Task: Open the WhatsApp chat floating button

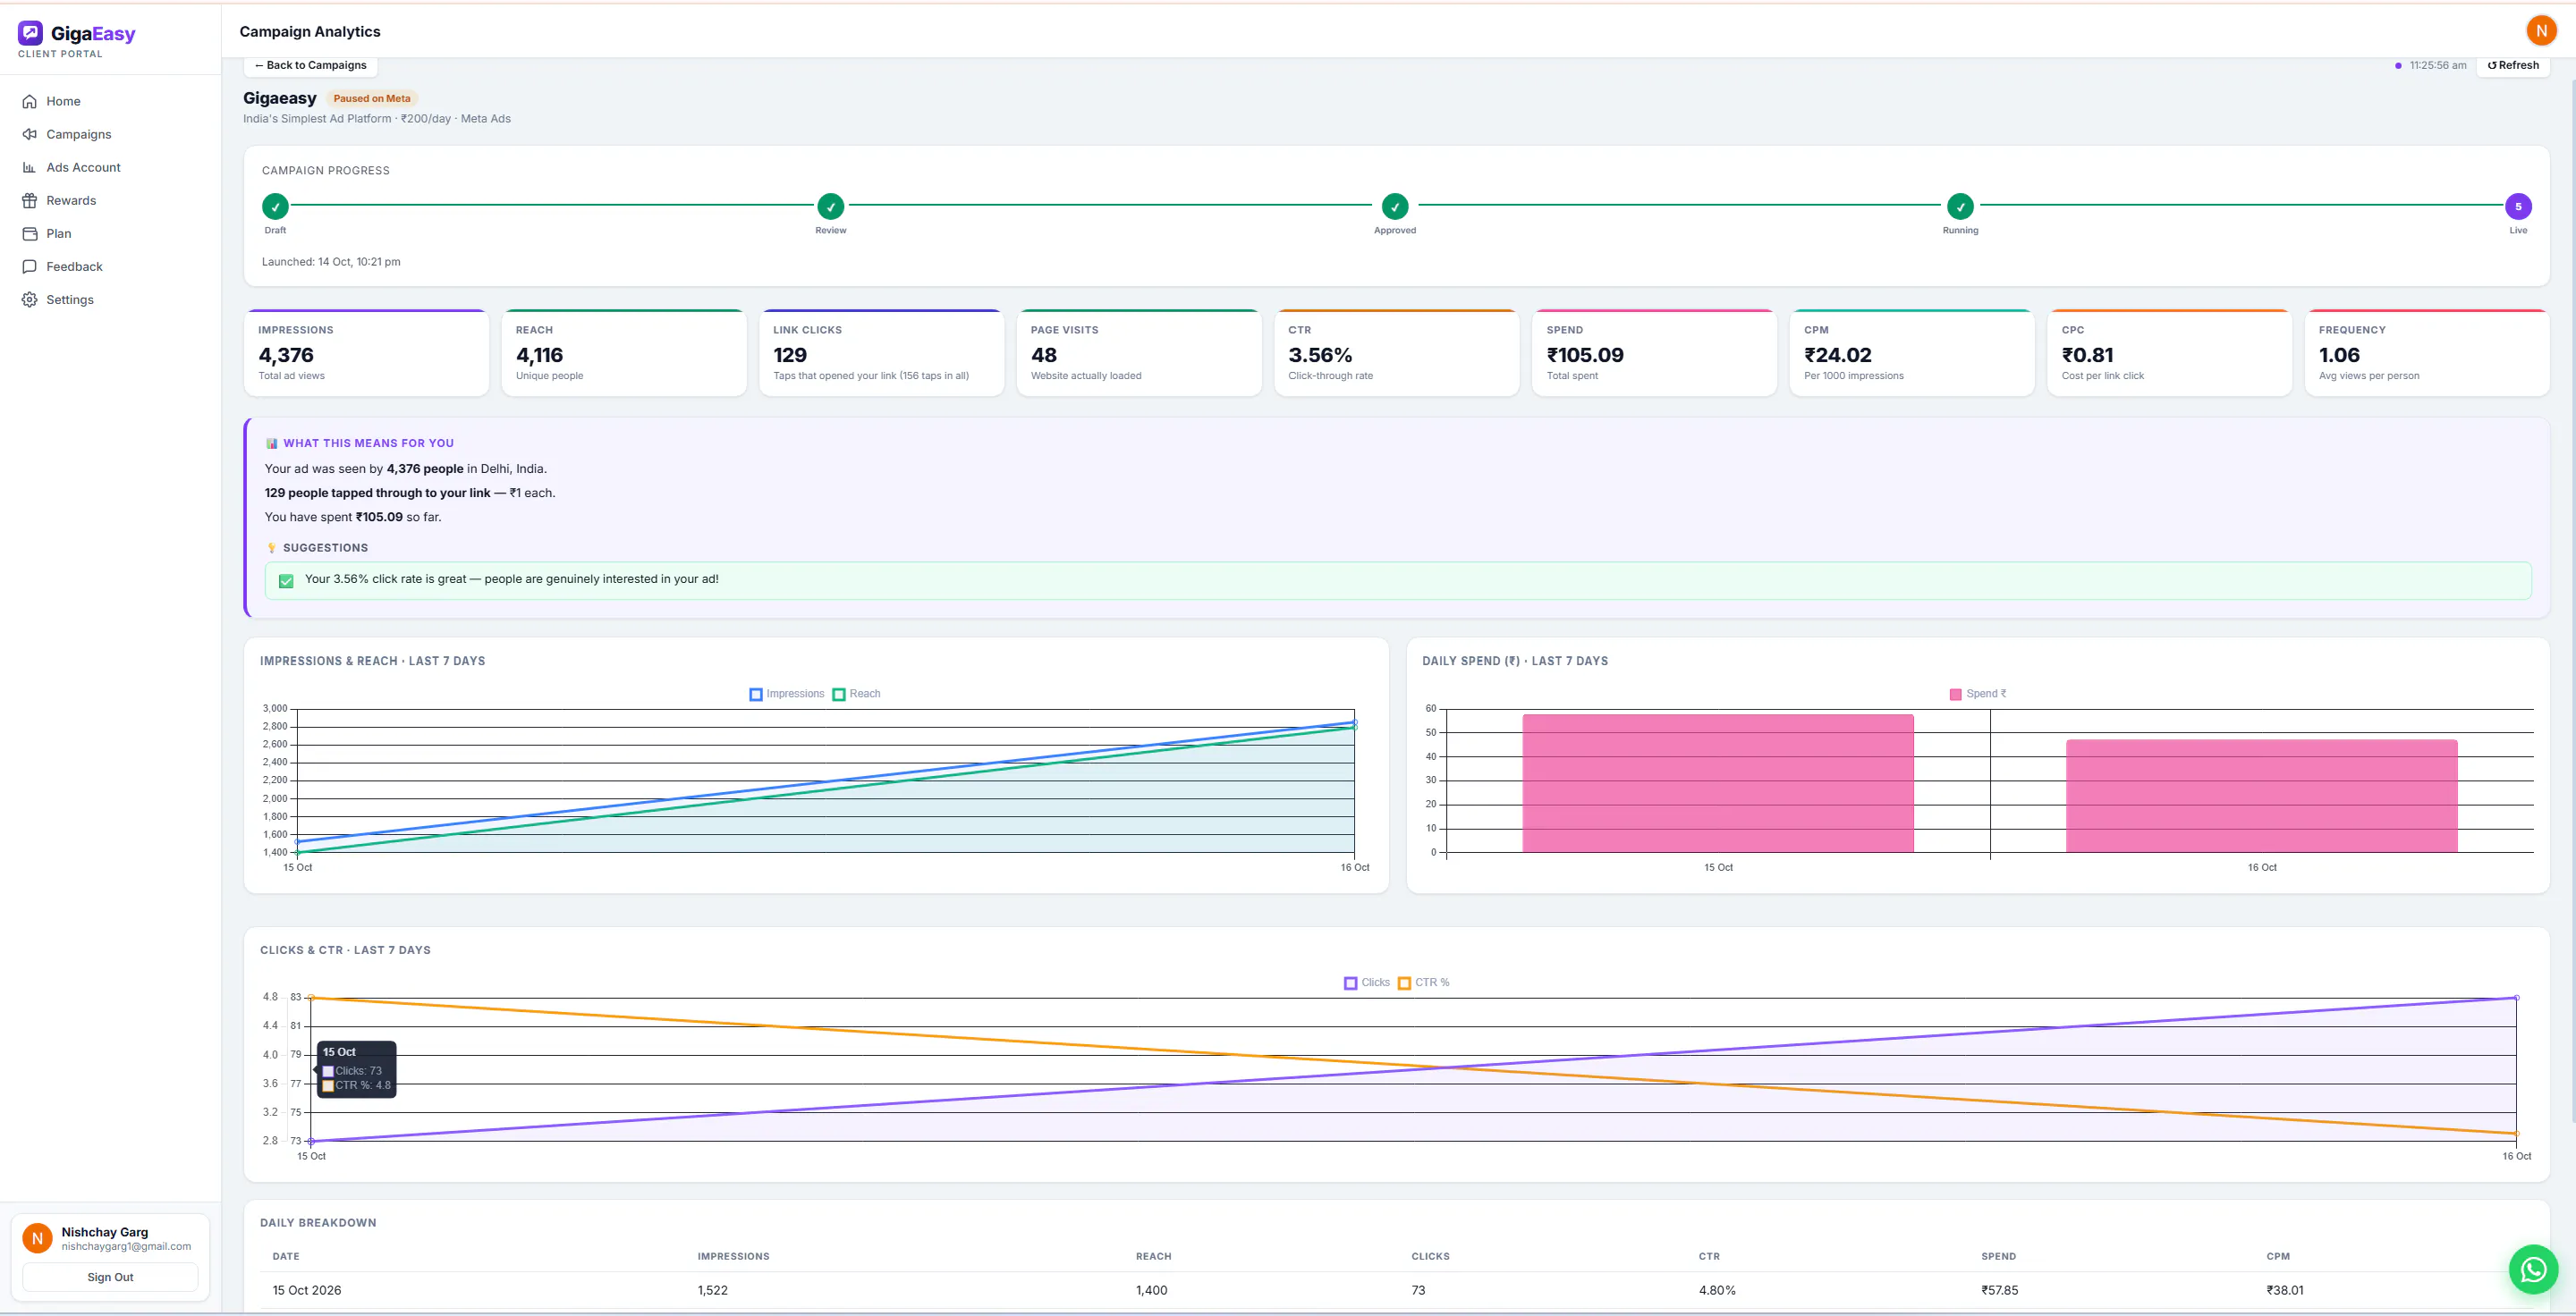Action: pos(2533,1269)
